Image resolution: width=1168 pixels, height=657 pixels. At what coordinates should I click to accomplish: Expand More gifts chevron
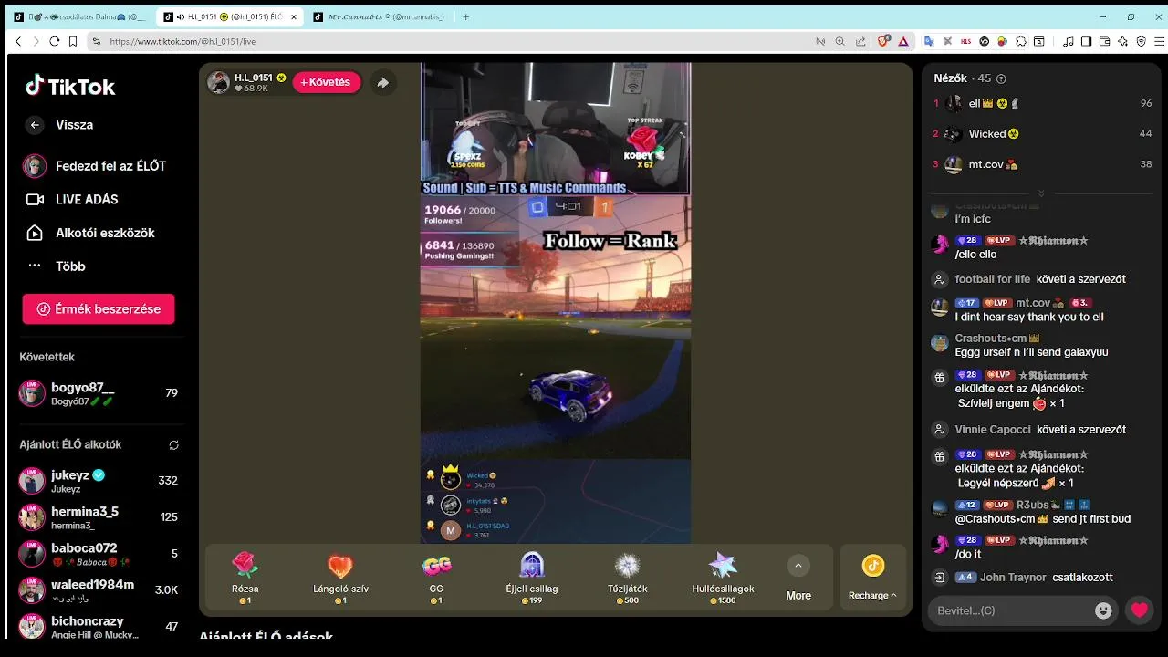tap(798, 566)
